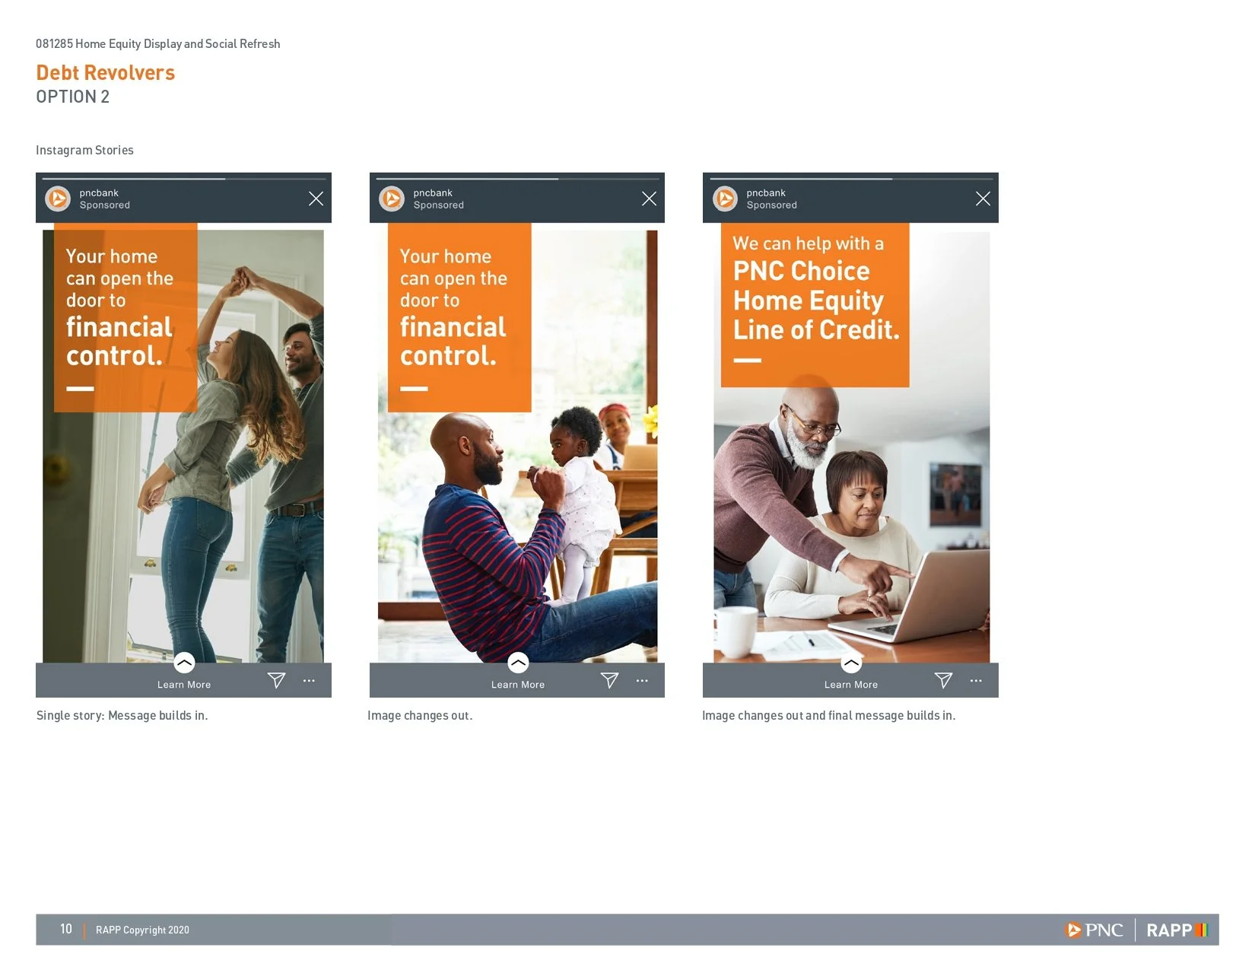Click 'pncbank' account name in second story
The height and width of the screenshot is (970, 1255).
coord(433,192)
